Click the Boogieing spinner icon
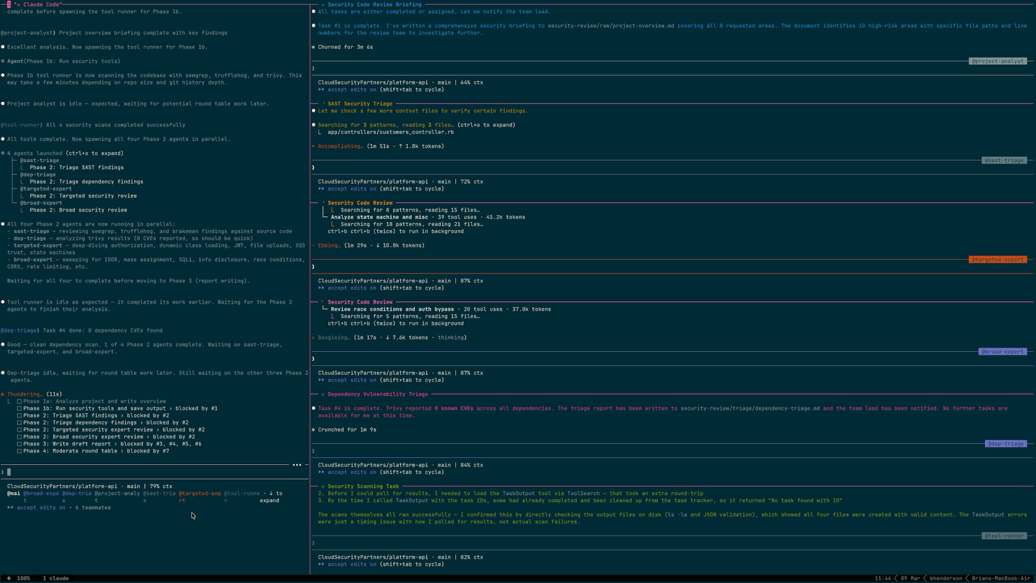1036x583 pixels. click(x=313, y=337)
